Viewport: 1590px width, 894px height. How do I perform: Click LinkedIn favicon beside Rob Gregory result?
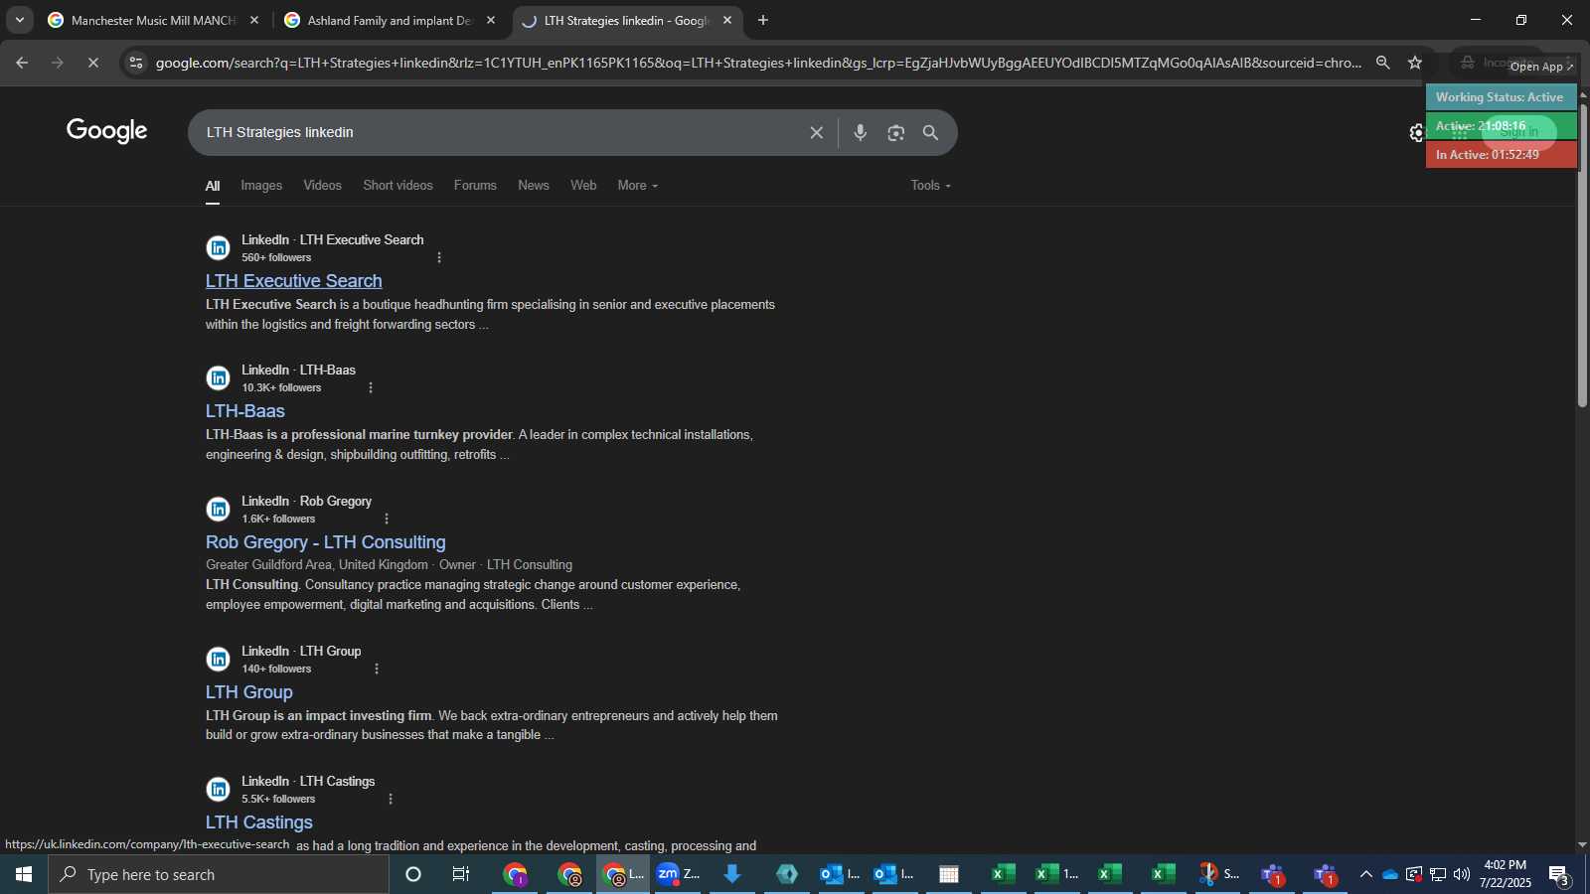click(x=218, y=510)
